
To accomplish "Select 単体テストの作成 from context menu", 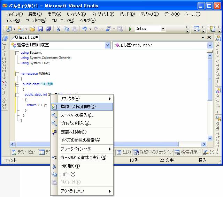I will coord(79,107).
